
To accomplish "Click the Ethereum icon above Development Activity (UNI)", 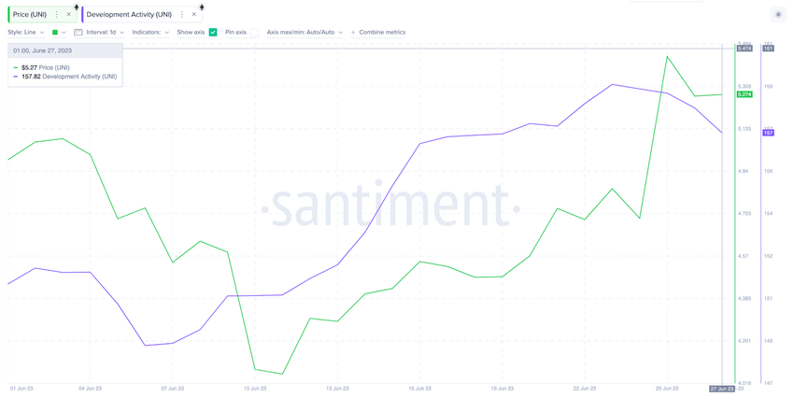I will coord(202,7).
